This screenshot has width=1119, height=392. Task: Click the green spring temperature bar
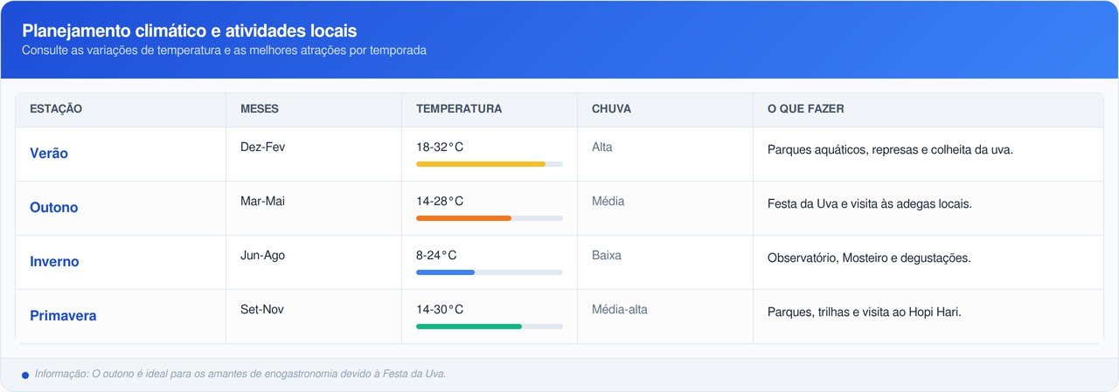point(469,327)
